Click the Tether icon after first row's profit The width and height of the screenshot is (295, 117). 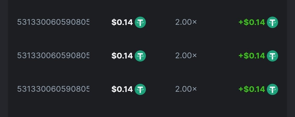[x=272, y=22]
